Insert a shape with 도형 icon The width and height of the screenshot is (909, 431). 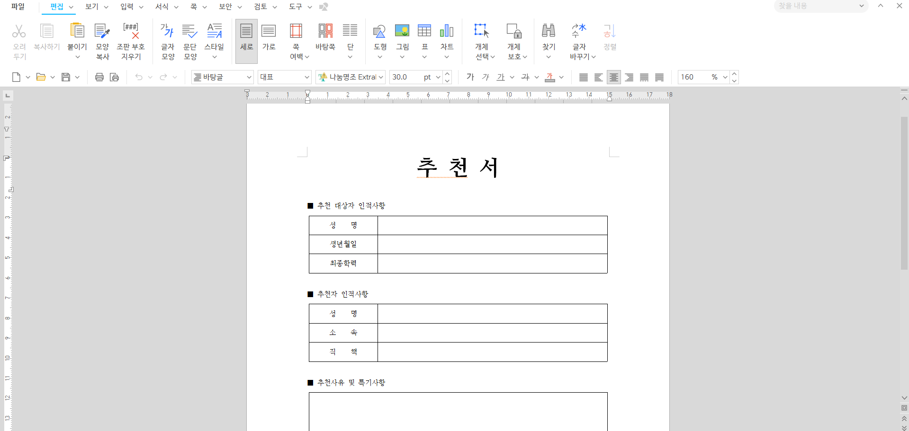point(380,31)
